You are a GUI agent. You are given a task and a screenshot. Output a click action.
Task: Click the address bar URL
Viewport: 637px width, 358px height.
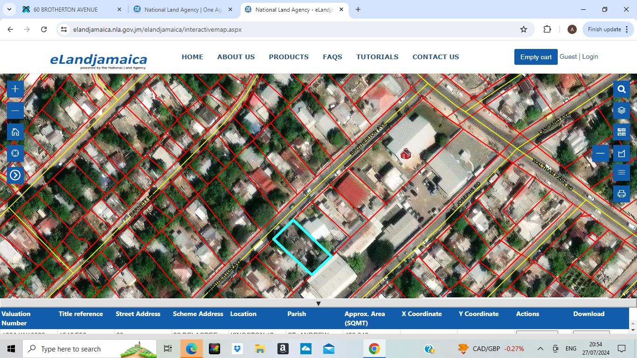click(157, 29)
